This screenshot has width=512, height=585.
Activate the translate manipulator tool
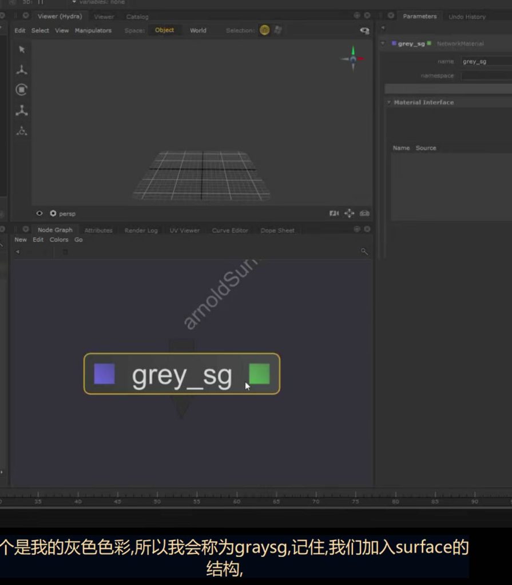(22, 70)
